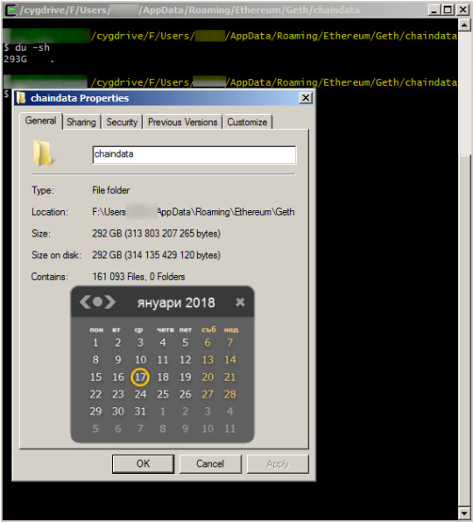
Task: Click date 22 in the calendar
Action: 95,394
